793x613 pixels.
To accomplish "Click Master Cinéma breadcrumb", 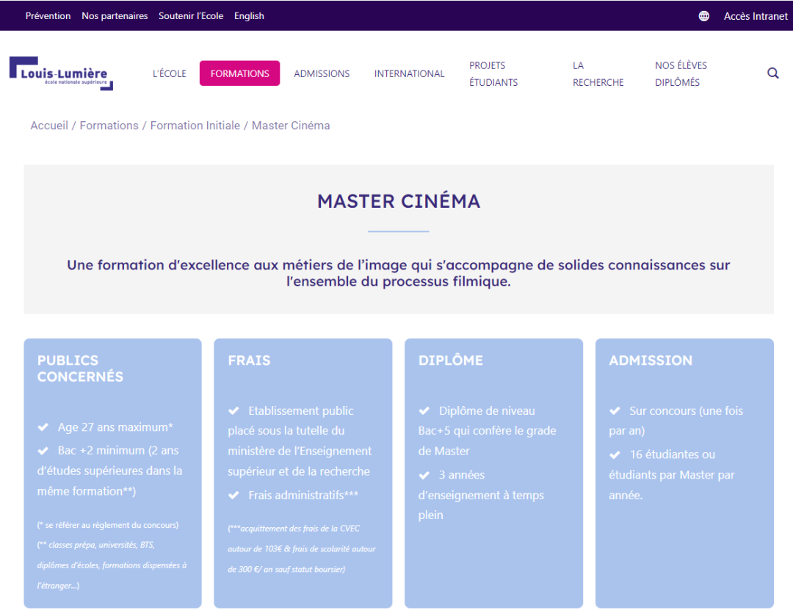I will point(291,126).
